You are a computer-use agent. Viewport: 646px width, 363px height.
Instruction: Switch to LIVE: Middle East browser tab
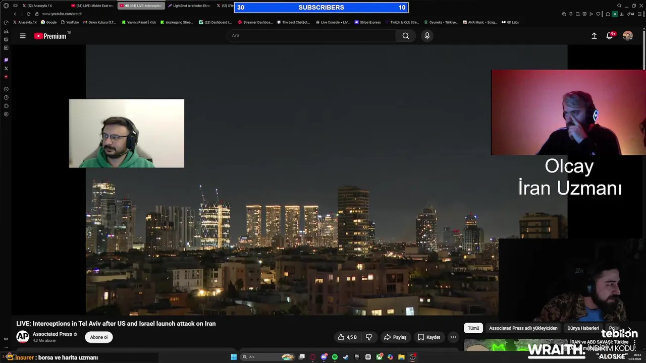click(92, 6)
